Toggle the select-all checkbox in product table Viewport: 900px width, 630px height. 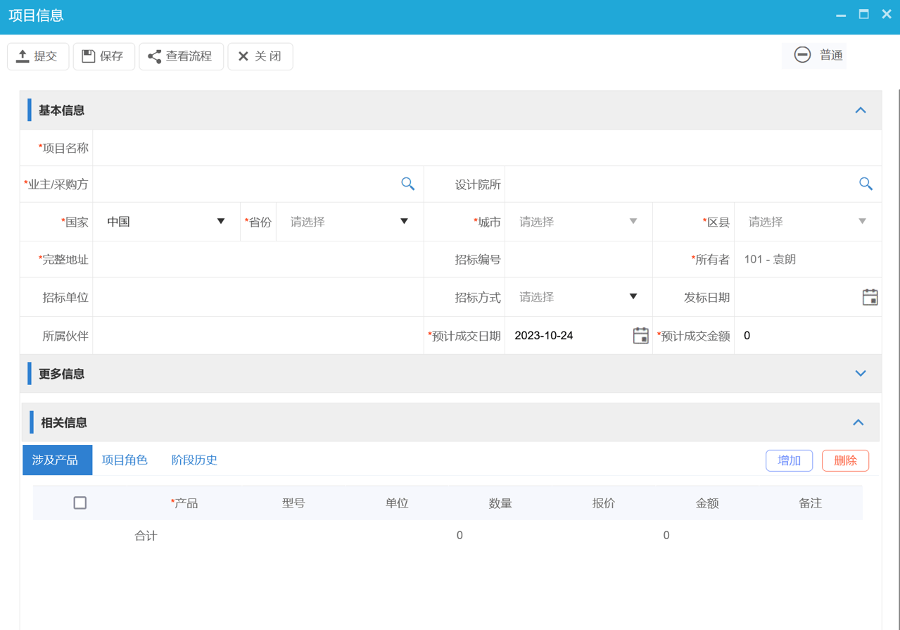click(x=80, y=503)
